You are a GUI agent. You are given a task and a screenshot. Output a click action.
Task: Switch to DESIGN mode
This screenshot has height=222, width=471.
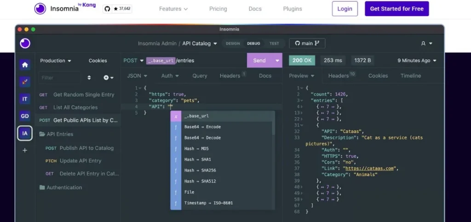tap(233, 44)
